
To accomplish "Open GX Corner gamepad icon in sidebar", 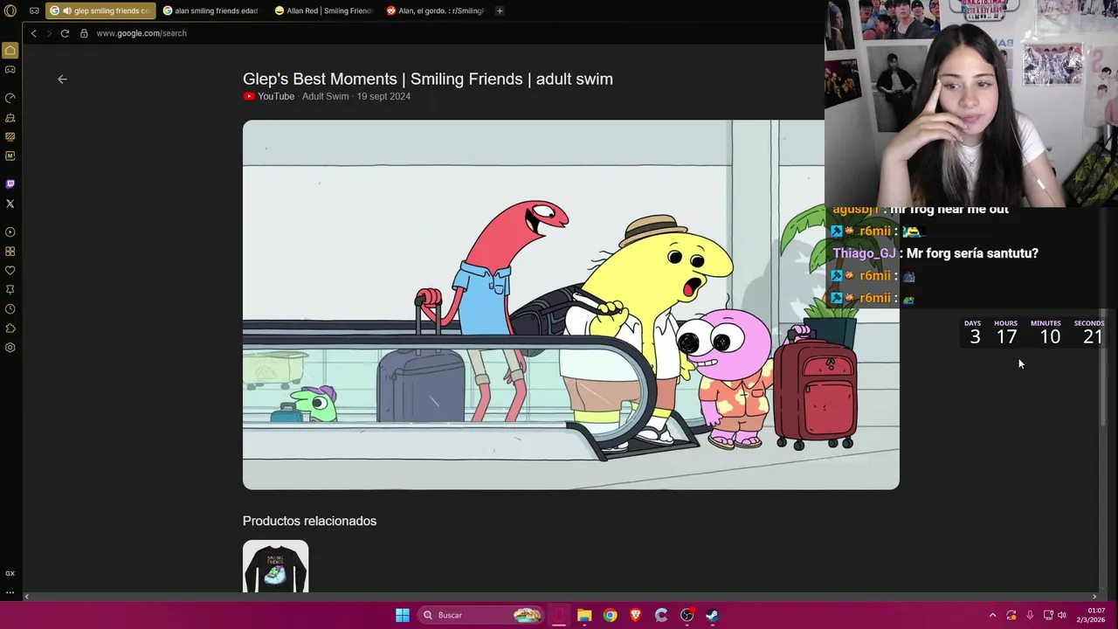I will (10, 70).
